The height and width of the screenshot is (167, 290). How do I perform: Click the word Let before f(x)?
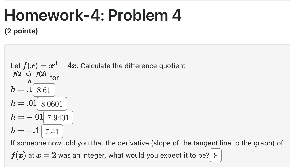16,66
